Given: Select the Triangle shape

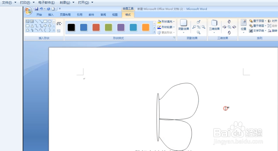Looking at the screenshot, I should pos(32,26).
